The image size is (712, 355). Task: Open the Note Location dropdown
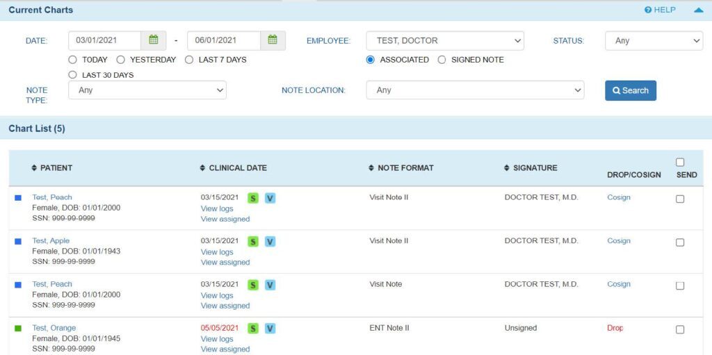click(x=475, y=90)
